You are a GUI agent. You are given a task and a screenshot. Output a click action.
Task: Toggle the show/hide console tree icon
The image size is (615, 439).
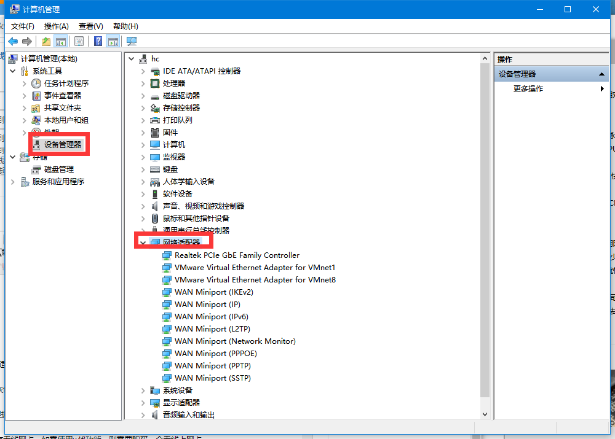pos(61,41)
